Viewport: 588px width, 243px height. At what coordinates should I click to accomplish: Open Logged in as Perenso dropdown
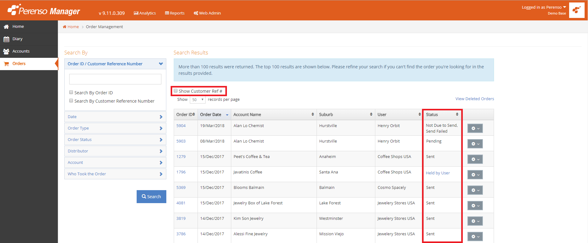(544, 7)
